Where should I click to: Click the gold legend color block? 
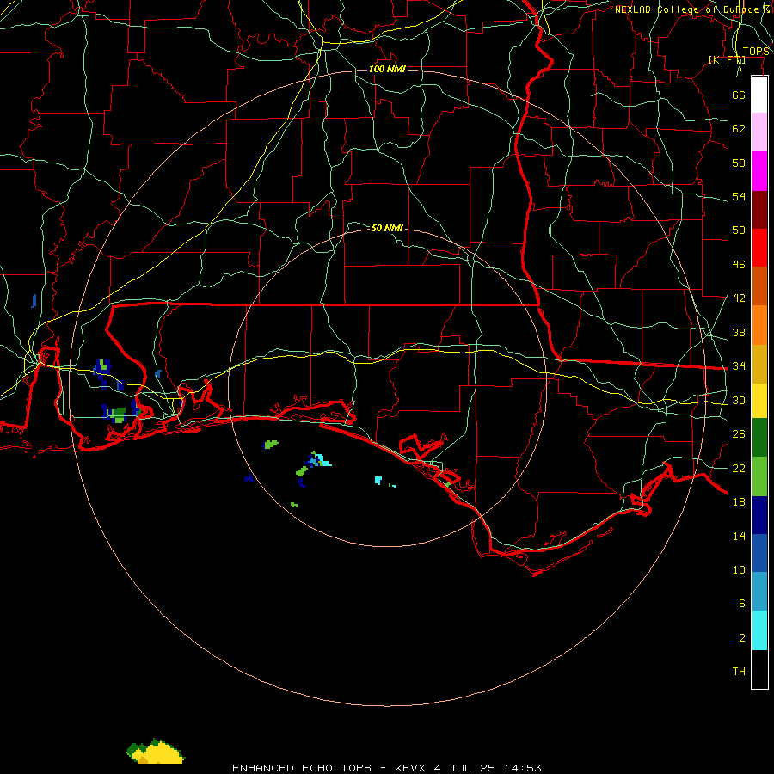[759, 364]
